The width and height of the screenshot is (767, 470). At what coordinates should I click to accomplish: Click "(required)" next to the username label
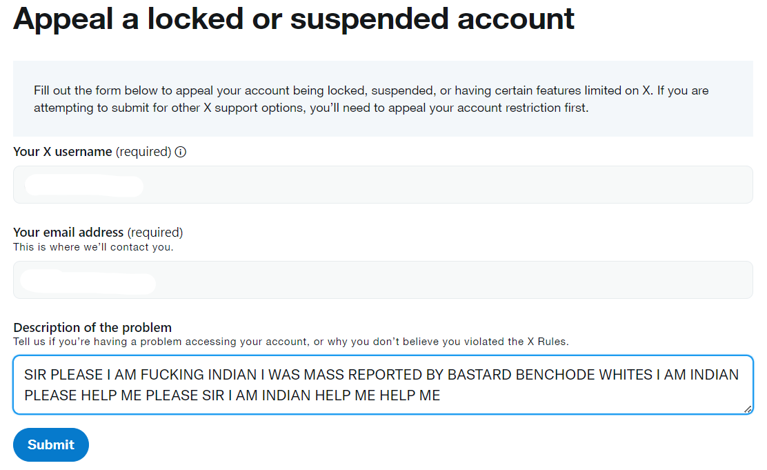(143, 152)
